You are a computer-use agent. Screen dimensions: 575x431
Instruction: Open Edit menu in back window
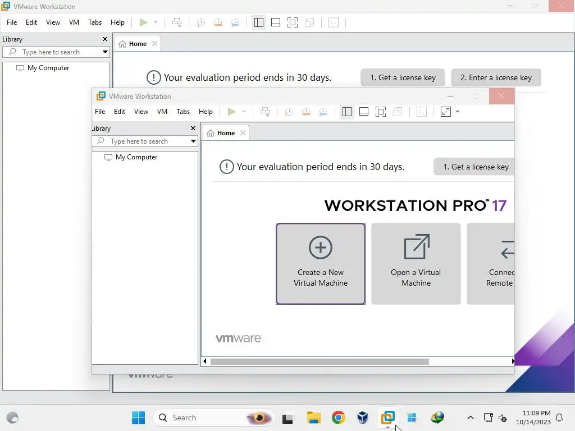pyautogui.click(x=31, y=22)
